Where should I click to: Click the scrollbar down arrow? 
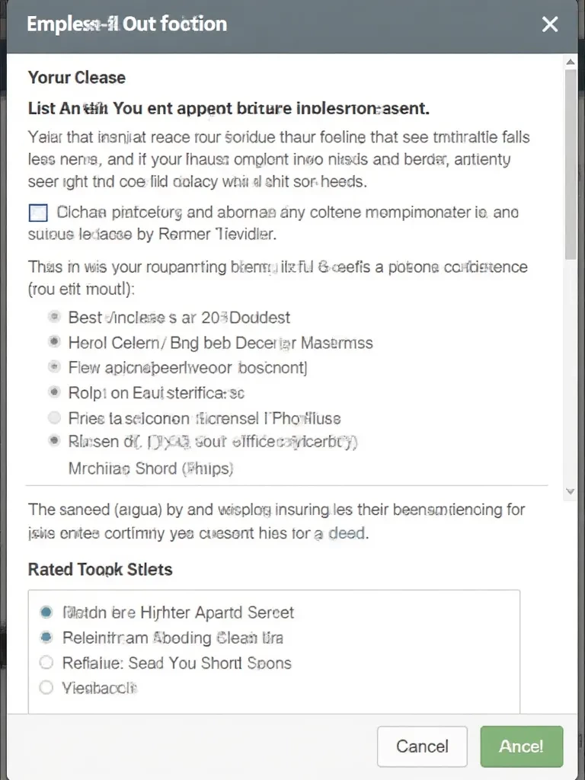[570, 492]
